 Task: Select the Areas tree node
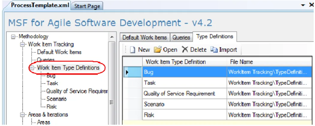[43, 122]
